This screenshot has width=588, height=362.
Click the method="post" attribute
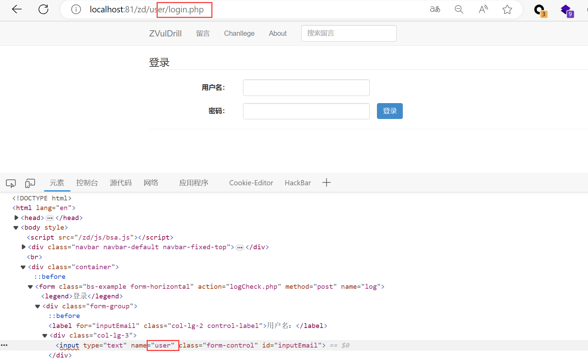tap(311, 287)
